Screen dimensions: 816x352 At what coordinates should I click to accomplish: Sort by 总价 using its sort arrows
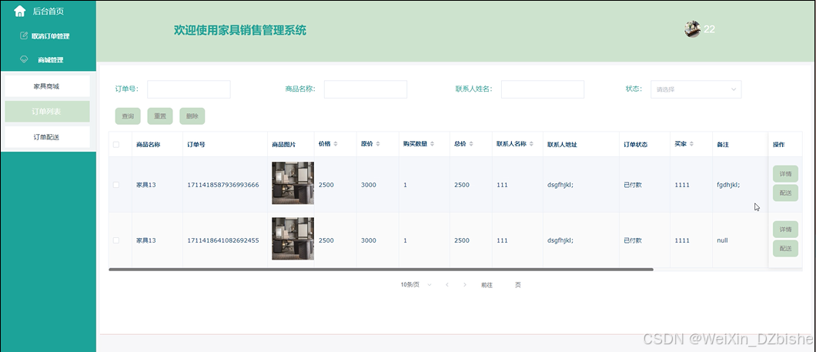(x=471, y=144)
